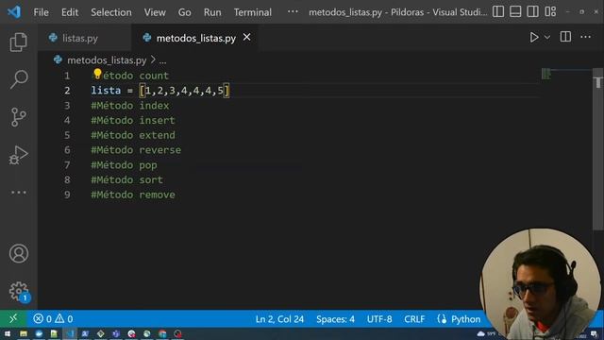
Task: Open Run and Debug view
Action: click(x=18, y=155)
